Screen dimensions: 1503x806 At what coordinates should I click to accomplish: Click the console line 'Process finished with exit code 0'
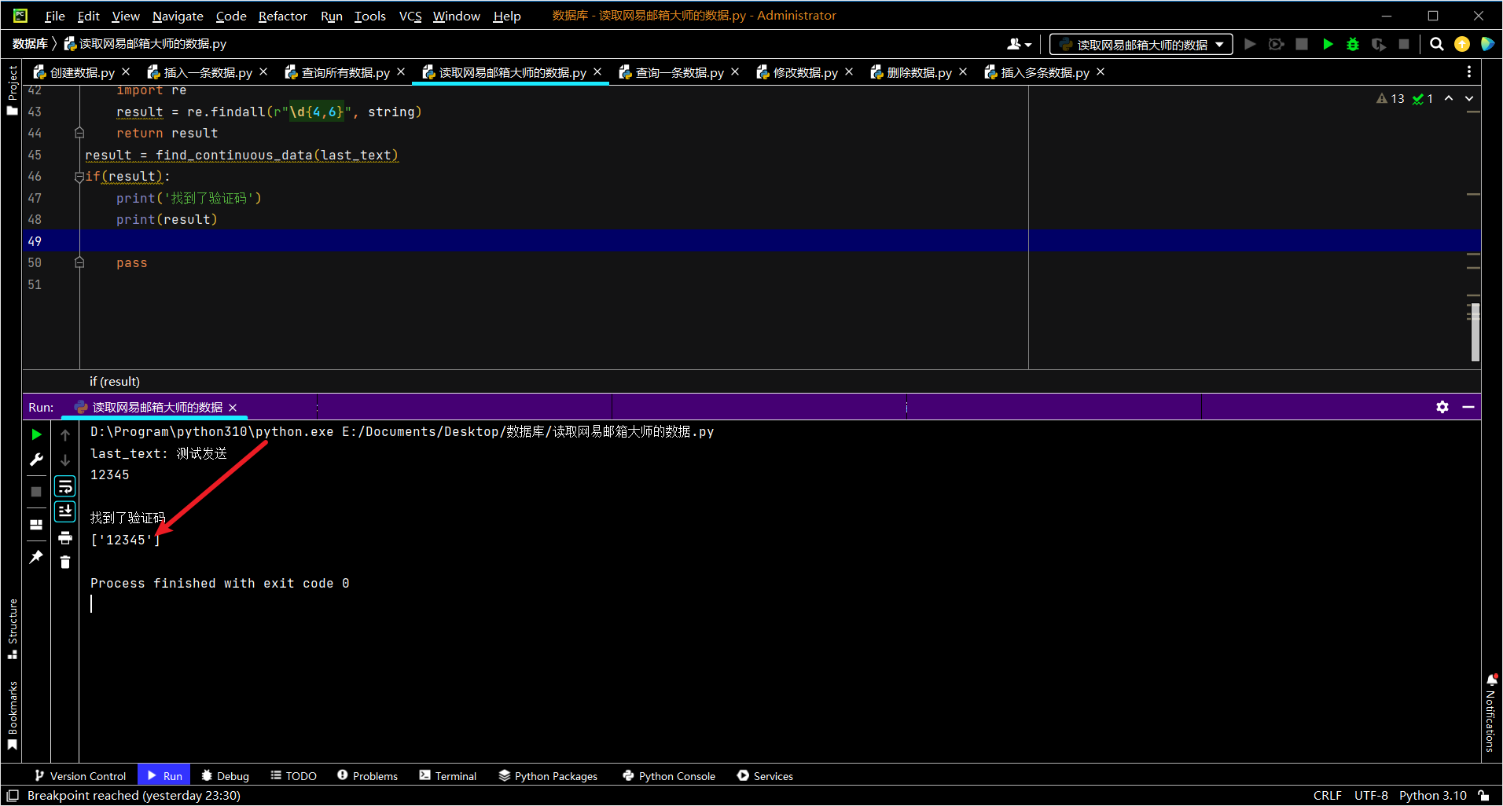(220, 584)
